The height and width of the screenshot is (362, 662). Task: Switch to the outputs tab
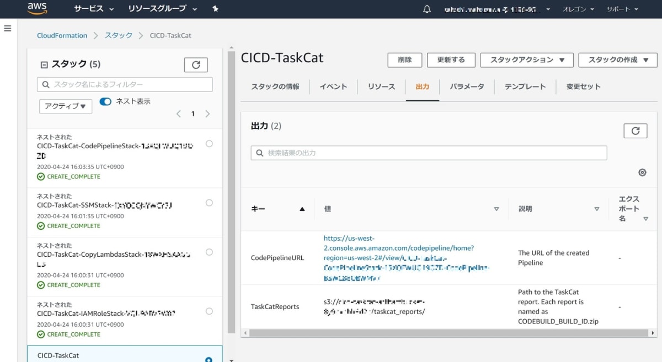(423, 87)
